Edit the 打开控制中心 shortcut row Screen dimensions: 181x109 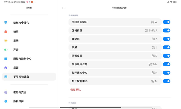tap(115, 81)
